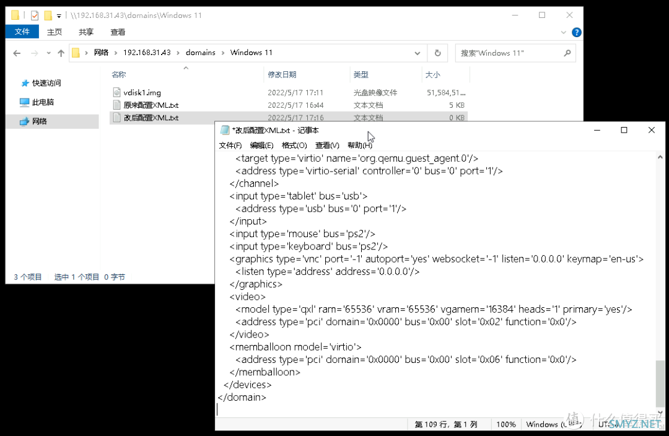This screenshot has width=669, height=436.
Task: Select the vdisk1.img file
Action: (142, 92)
